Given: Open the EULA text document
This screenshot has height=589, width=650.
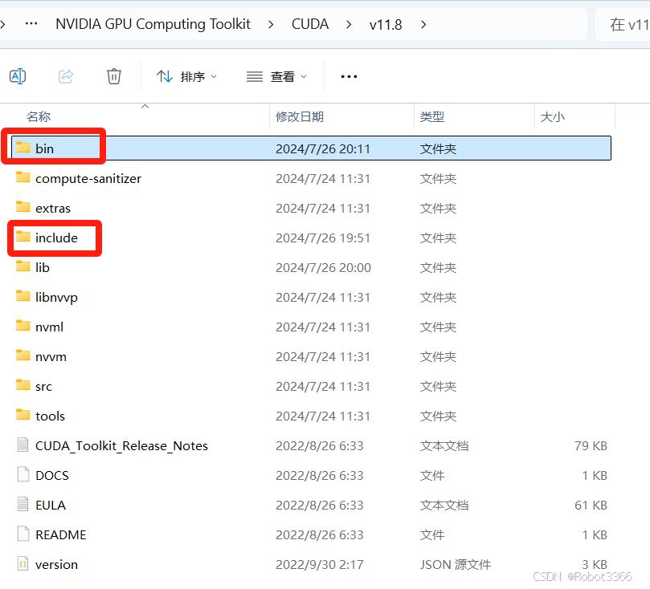Looking at the screenshot, I should (x=50, y=504).
